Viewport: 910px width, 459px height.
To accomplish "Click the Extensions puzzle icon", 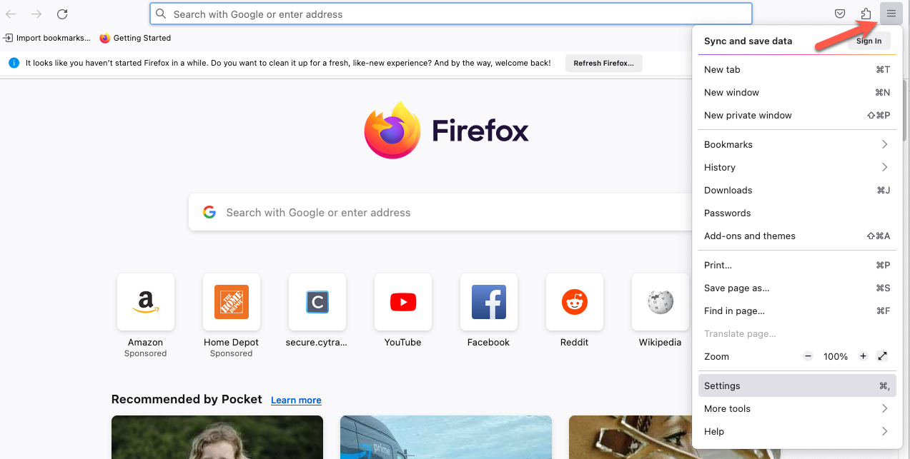I will tap(866, 14).
